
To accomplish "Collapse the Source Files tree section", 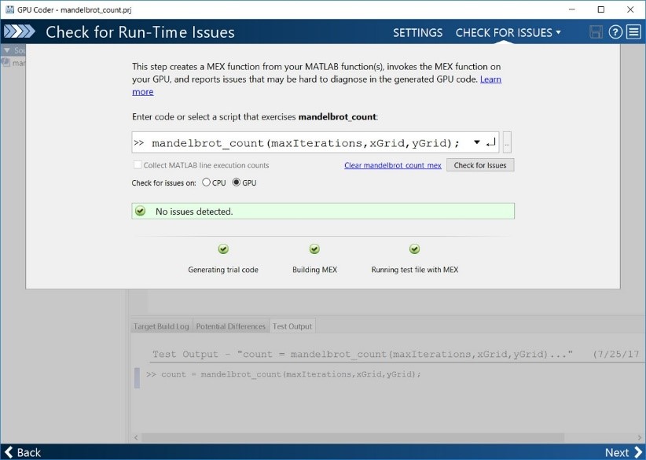I will pos(7,50).
